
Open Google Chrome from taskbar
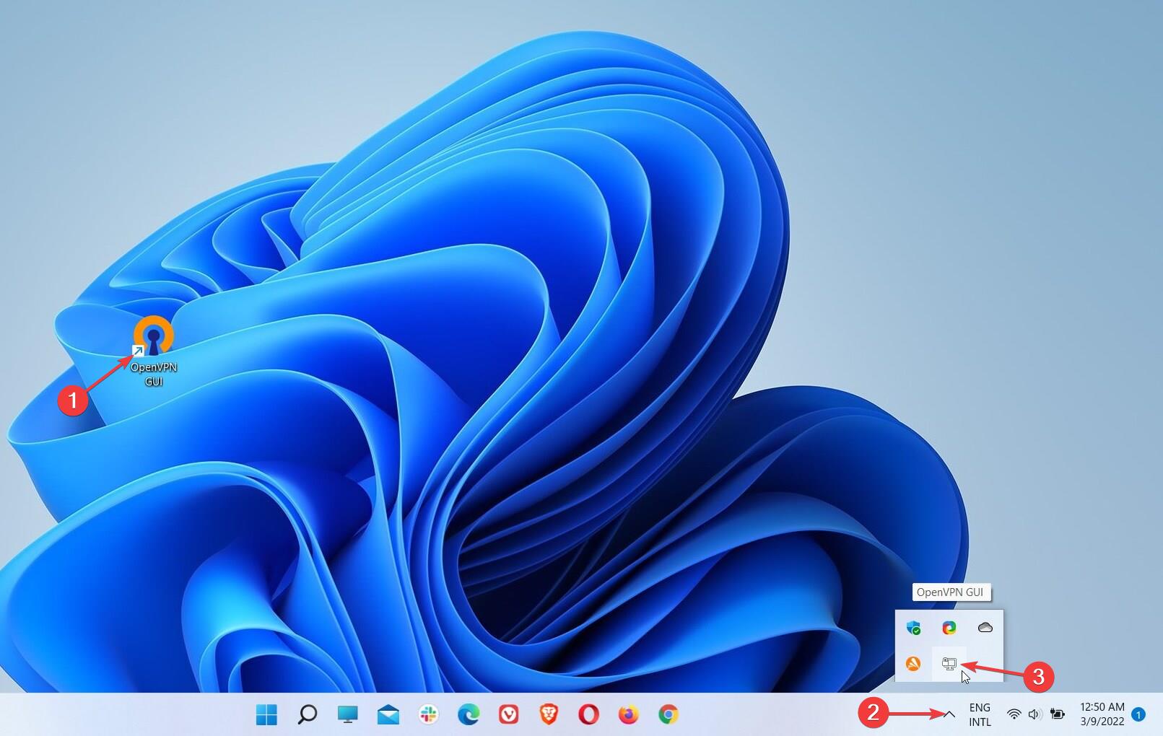pos(668,714)
